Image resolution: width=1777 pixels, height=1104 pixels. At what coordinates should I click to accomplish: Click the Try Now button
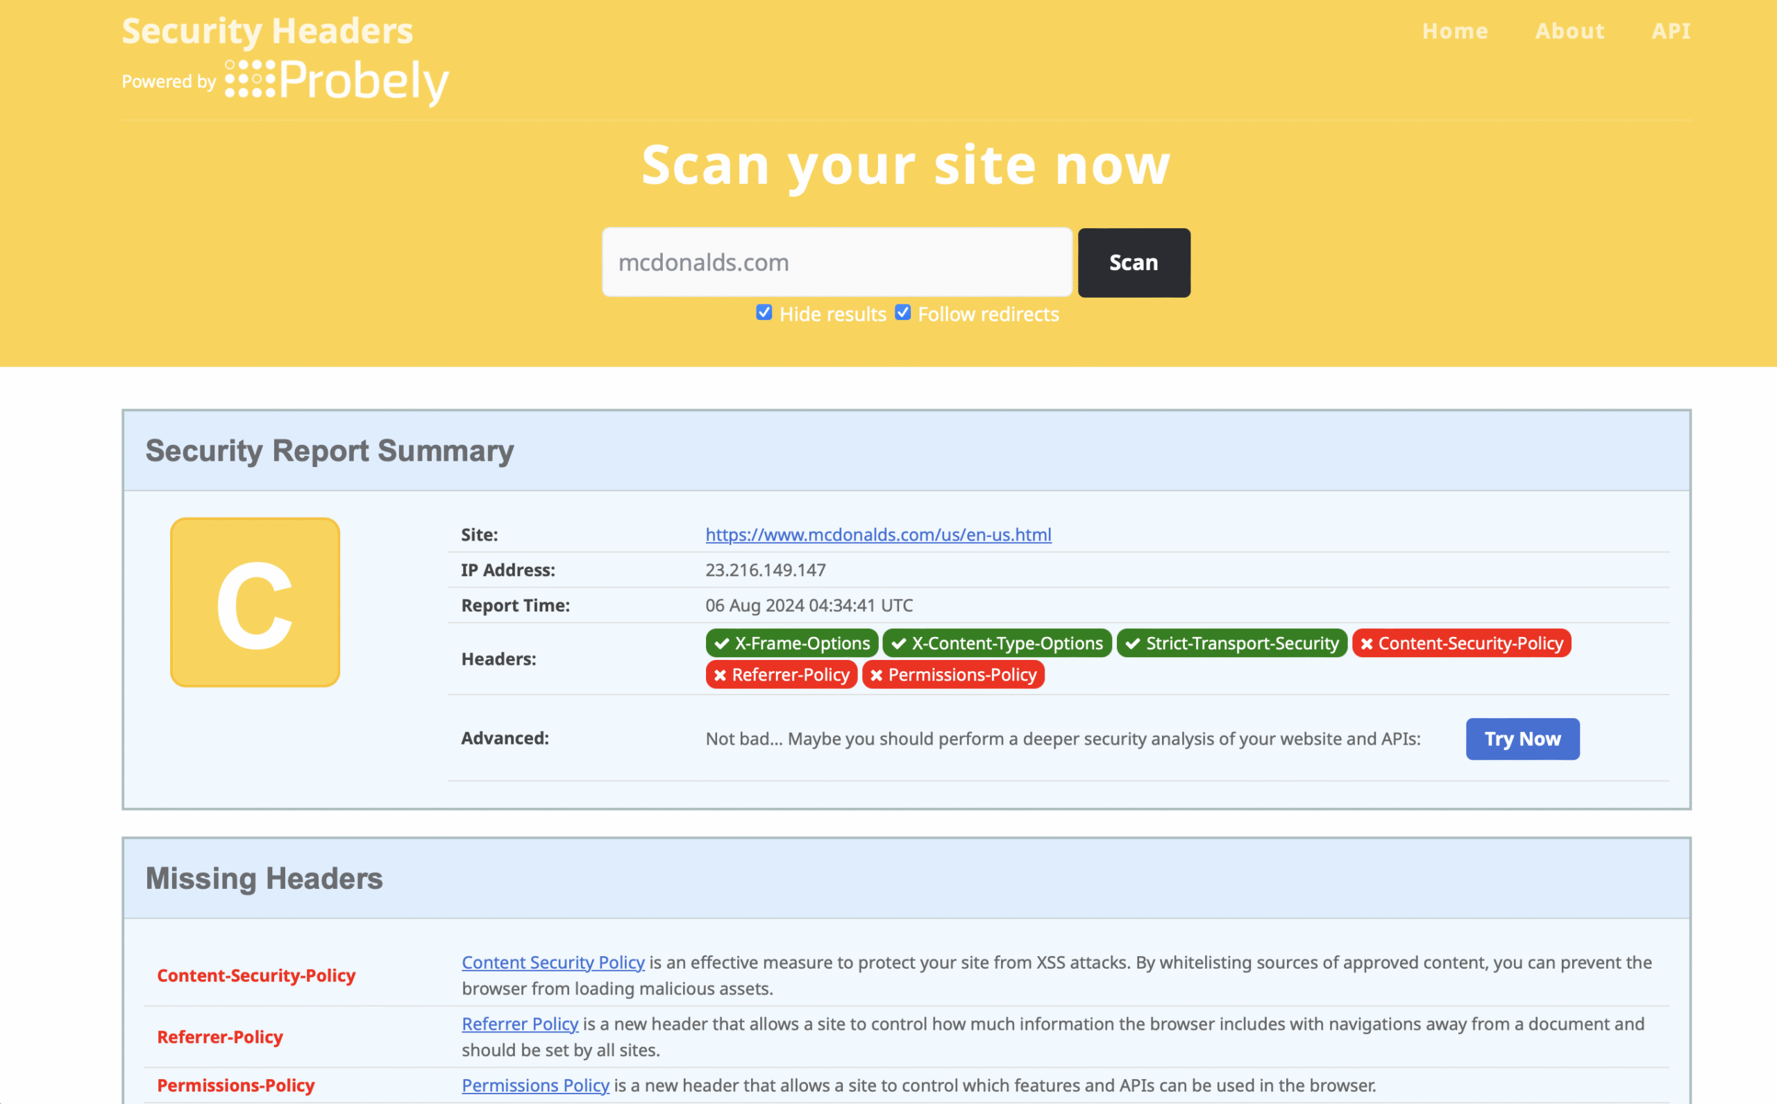tap(1522, 739)
